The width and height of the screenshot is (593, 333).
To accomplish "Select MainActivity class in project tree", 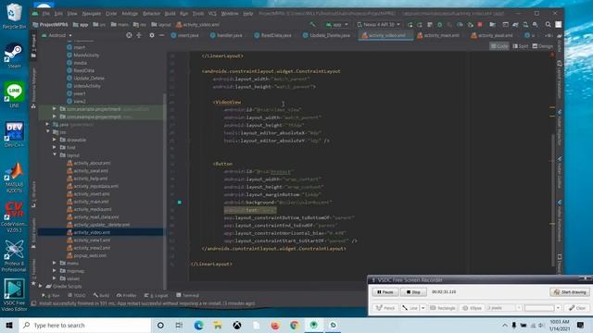I will point(86,55).
